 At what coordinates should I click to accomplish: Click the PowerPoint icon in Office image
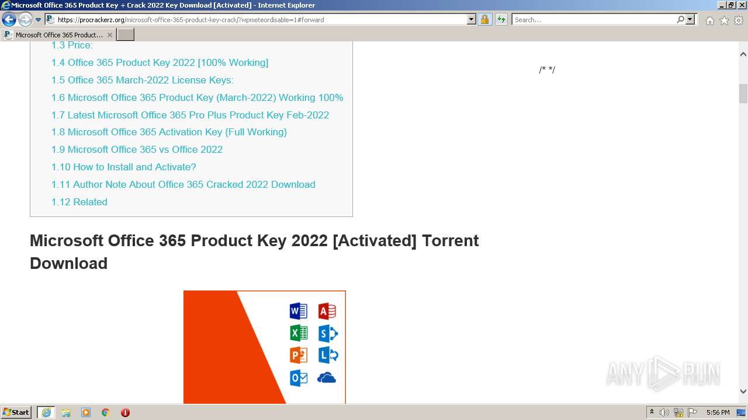coord(299,355)
